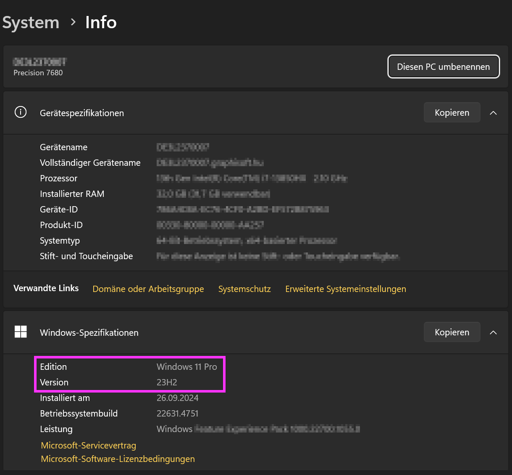Click the Verwandte Links heading
The width and height of the screenshot is (512, 475).
tap(46, 288)
